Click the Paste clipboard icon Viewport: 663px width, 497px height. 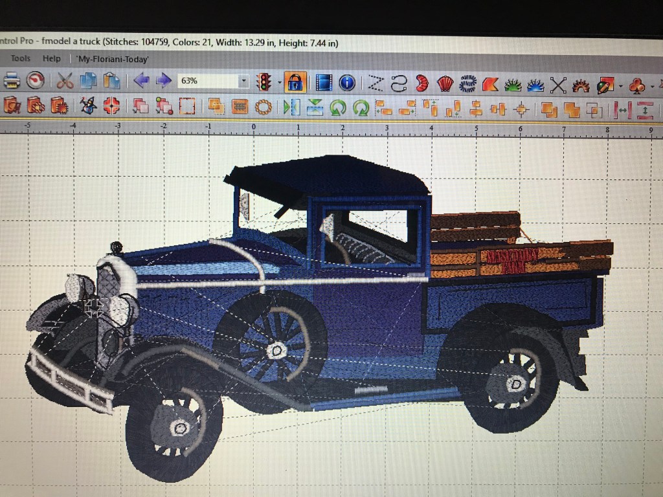112,81
